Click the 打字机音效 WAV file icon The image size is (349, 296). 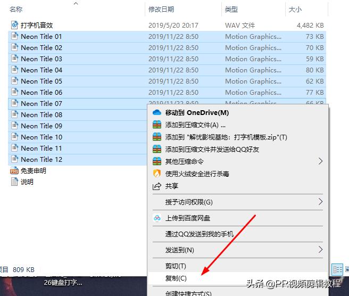[14, 25]
